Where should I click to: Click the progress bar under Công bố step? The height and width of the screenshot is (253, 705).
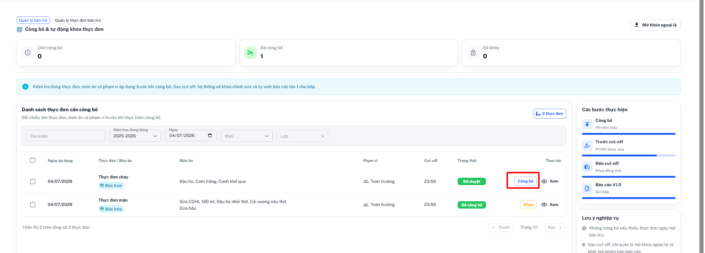(x=629, y=134)
